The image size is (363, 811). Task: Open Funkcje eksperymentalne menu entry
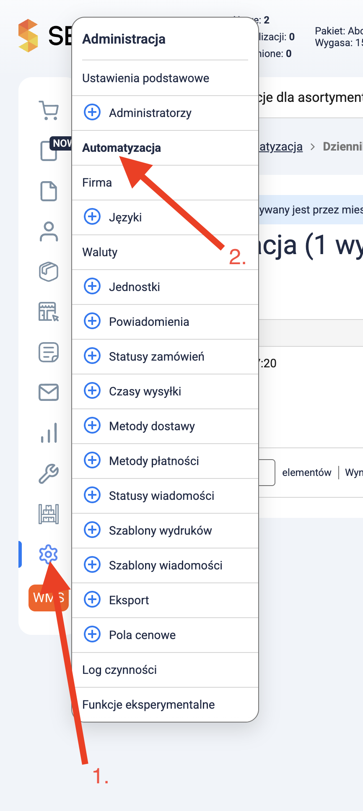tap(165, 704)
